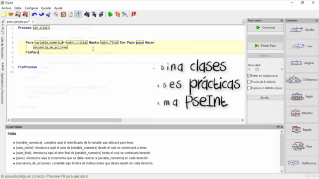Enable Explicar en detalle c/paso

pyautogui.click(x=249, y=88)
